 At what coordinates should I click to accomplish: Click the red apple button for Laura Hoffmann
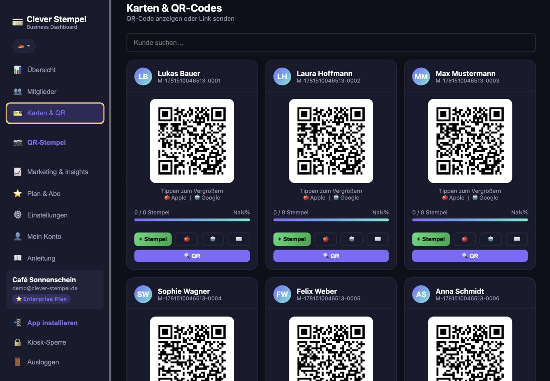point(326,239)
